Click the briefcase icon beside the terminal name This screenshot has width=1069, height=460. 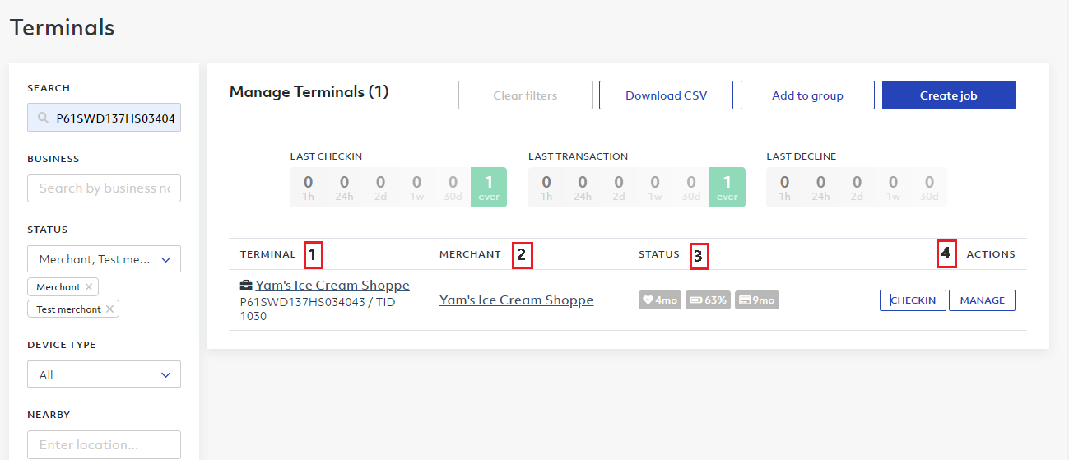(x=246, y=286)
